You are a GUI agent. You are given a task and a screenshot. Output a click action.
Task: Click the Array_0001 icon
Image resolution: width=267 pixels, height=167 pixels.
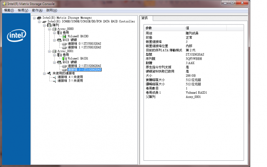[54, 51]
